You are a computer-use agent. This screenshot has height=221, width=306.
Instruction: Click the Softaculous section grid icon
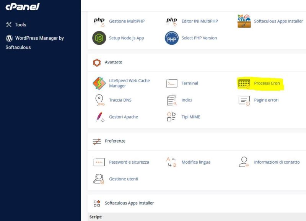[x=97, y=203]
